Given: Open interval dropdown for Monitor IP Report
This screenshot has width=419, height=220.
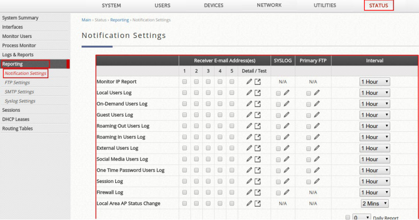Looking at the screenshot, I should coord(374,82).
